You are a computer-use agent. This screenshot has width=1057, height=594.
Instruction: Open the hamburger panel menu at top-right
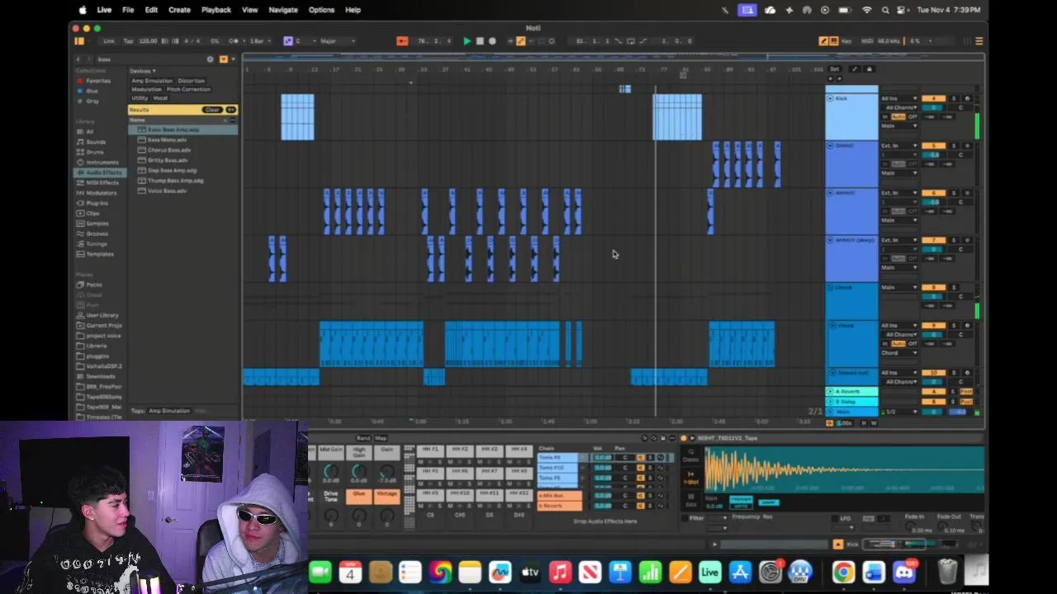[979, 40]
